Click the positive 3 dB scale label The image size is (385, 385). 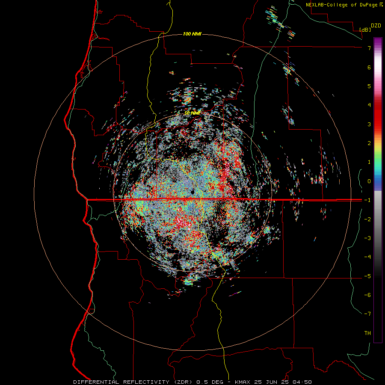369,124
